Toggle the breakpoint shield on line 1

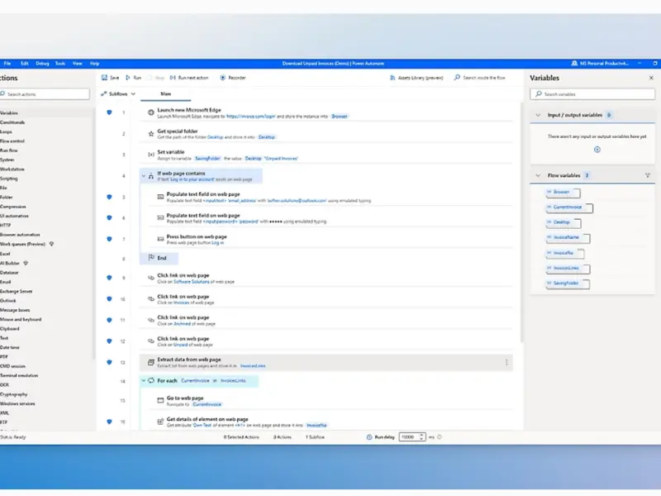pos(109,112)
